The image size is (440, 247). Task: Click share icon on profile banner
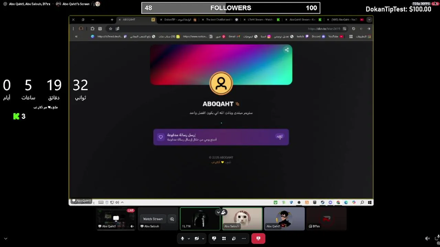point(287,50)
